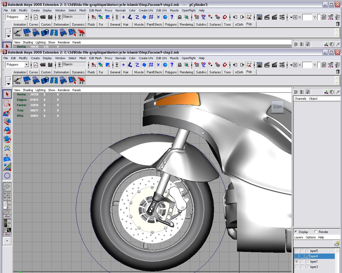The height and width of the screenshot is (273, 342).
Task: Toggle visibility box of layer3
Action: click(297, 267)
